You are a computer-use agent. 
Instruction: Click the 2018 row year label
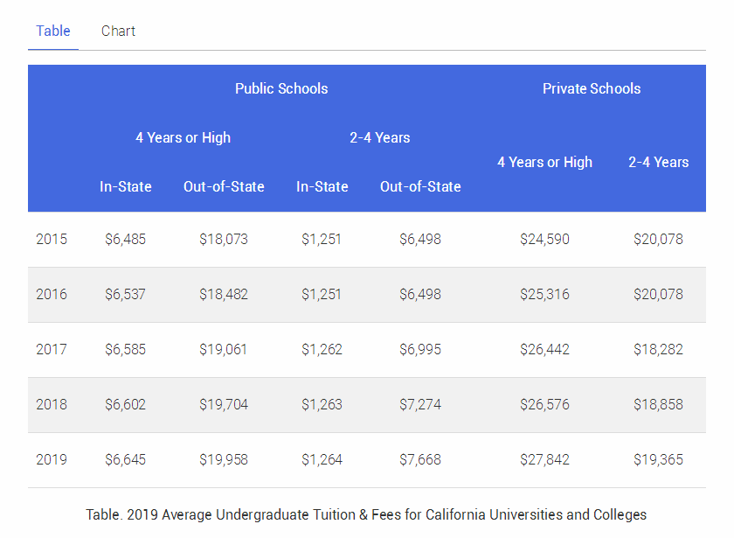click(x=52, y=404)
